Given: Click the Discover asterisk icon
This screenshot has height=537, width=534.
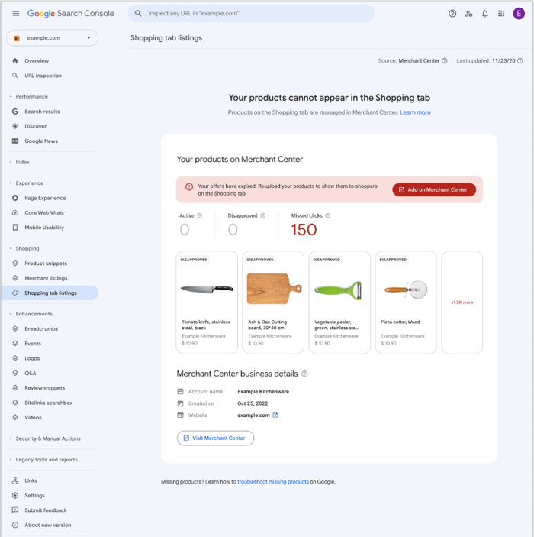Looking at the screenshot, I should 15,126.
